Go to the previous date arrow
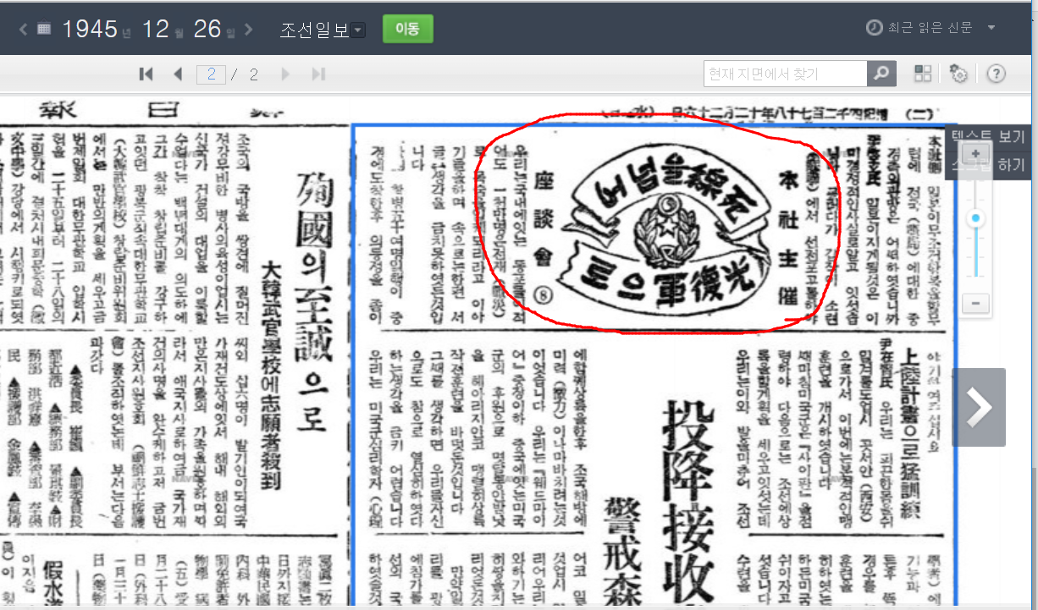 (23, 30)
